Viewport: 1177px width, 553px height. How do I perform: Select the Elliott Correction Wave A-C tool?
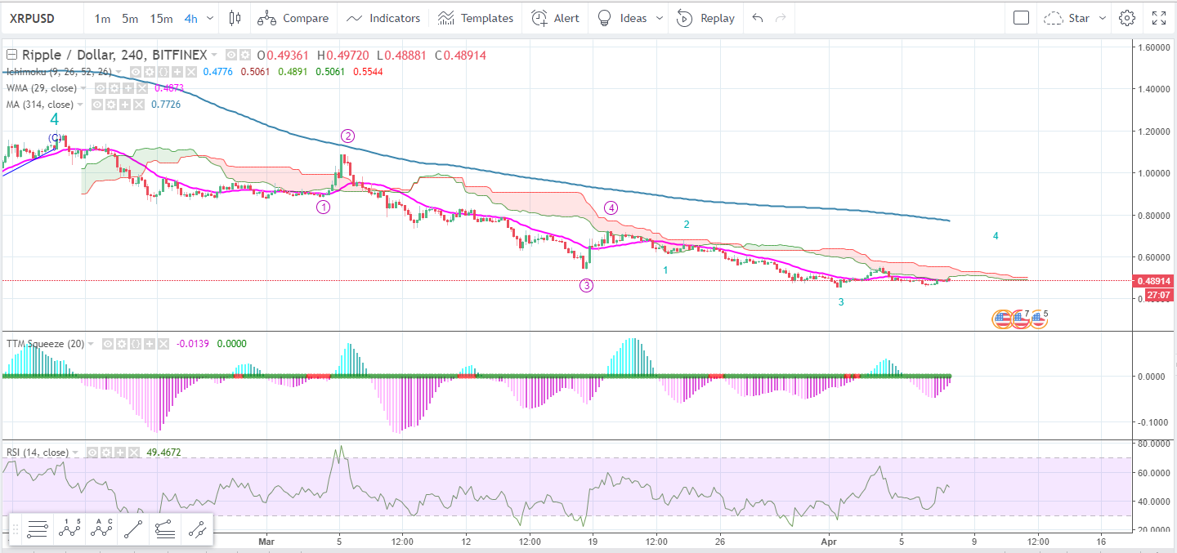point(101,530)
